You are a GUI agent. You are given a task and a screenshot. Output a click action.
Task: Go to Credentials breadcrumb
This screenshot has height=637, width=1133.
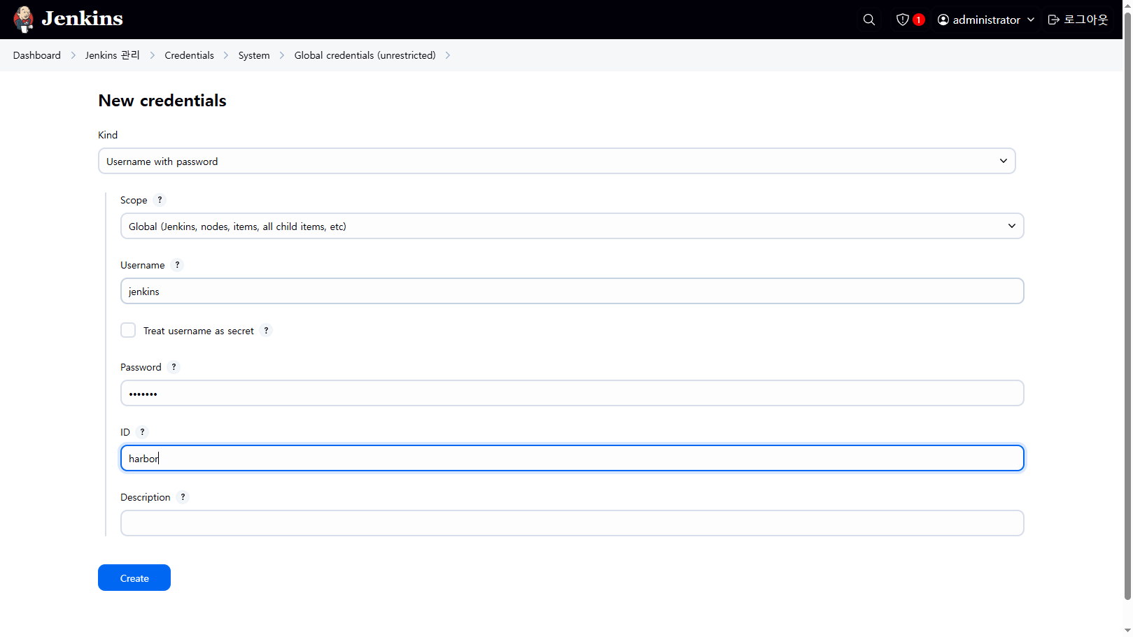pyautogui.click(x=189, y=55)
